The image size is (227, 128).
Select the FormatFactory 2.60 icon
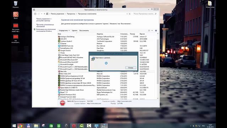(59, 48)
